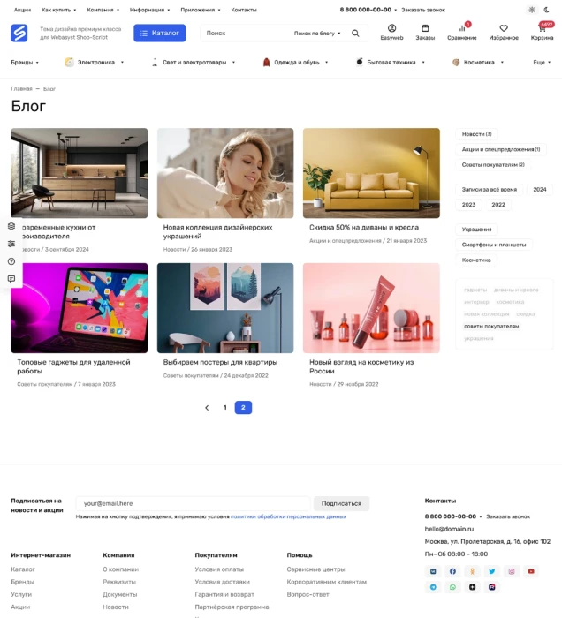Open the Электроника category menu
Viewport: 562px width, 618px height.
click(95, 63)
